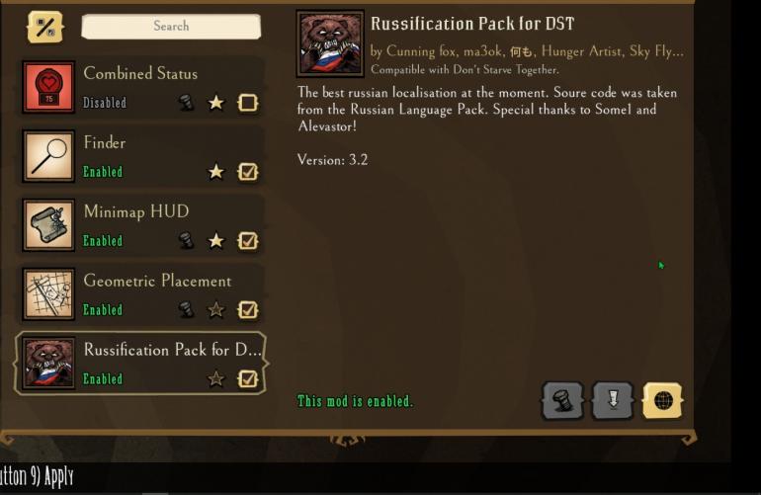Select the Finder mod thumbnail

(x=48, y=156)
